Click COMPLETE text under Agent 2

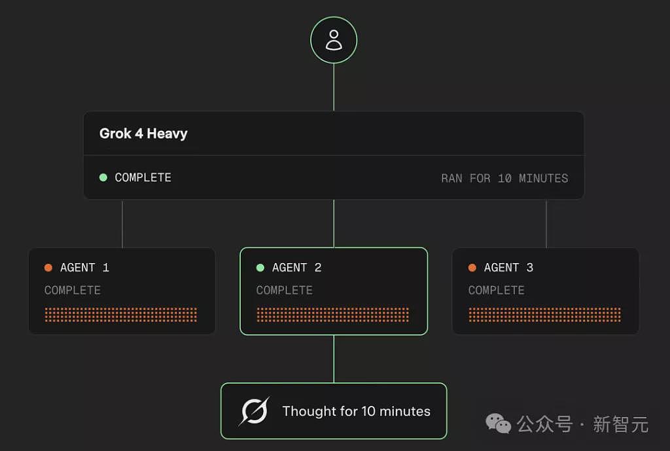(285, 290)
